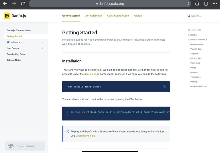
Task: Open Release Notes in the sidebar
Action: tap(14, 60)
